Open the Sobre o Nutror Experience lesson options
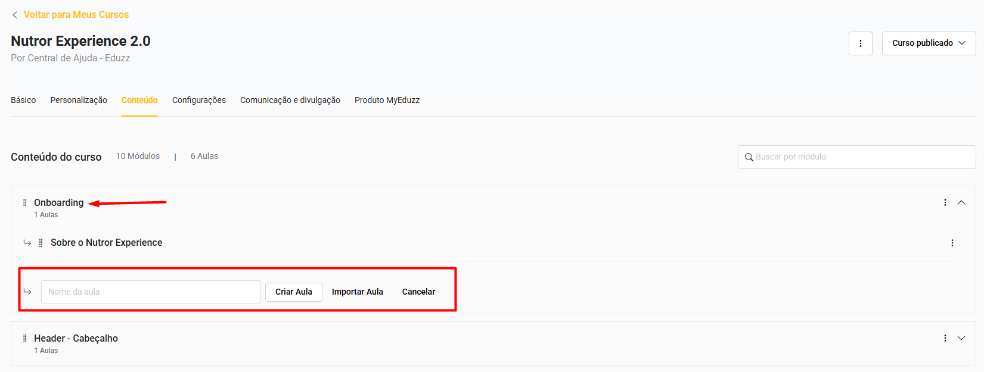984x372 pixels. 952,243
